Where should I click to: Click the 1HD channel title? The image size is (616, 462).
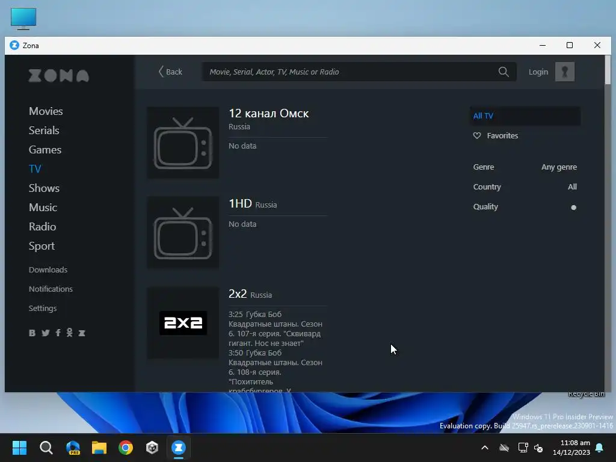coord(240,203)
